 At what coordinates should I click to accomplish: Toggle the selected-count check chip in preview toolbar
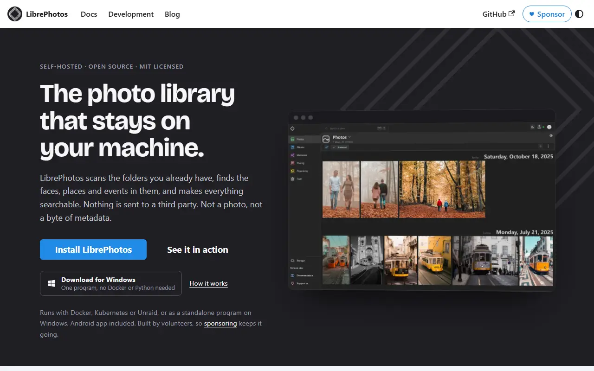[x=340, y=147]
